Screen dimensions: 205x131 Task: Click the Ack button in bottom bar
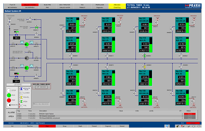12,126
